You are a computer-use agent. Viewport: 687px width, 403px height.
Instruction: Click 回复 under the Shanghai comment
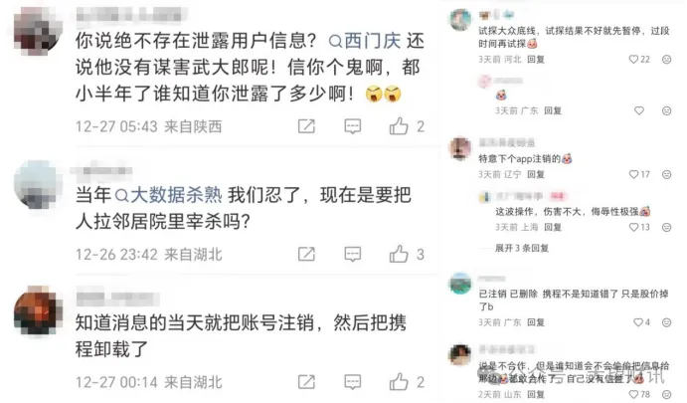click(553, 227)
